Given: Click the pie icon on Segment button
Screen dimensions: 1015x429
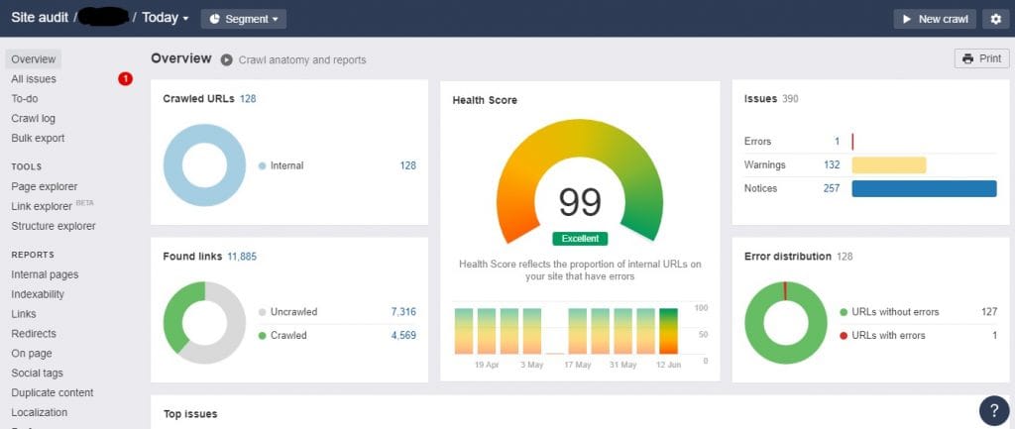Looking at the screenshot, I should 214,19.
